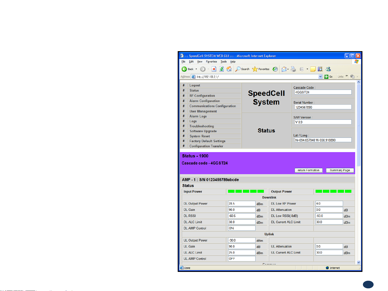Open Alarm Configuration link

coord(204,101)
